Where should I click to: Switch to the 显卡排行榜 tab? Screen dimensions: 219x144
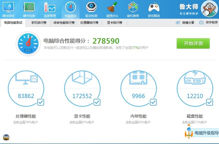tap(115, 22)
